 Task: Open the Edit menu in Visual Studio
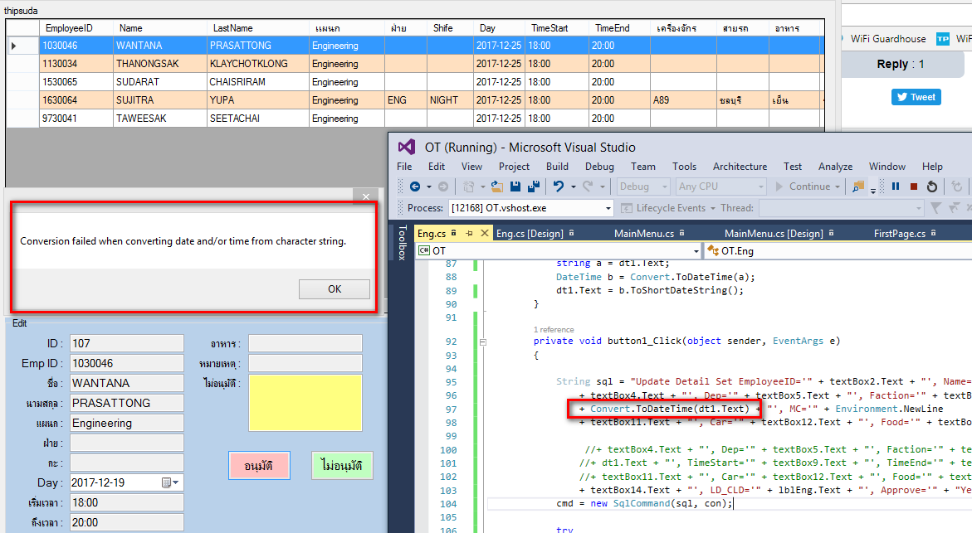(437, 167)
